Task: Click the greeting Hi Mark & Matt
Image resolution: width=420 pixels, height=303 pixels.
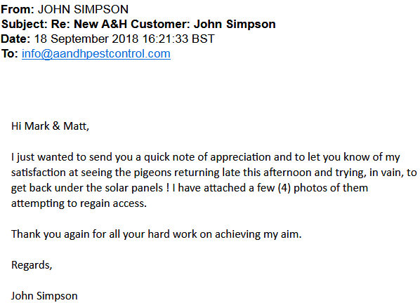Action: [50, 126]
